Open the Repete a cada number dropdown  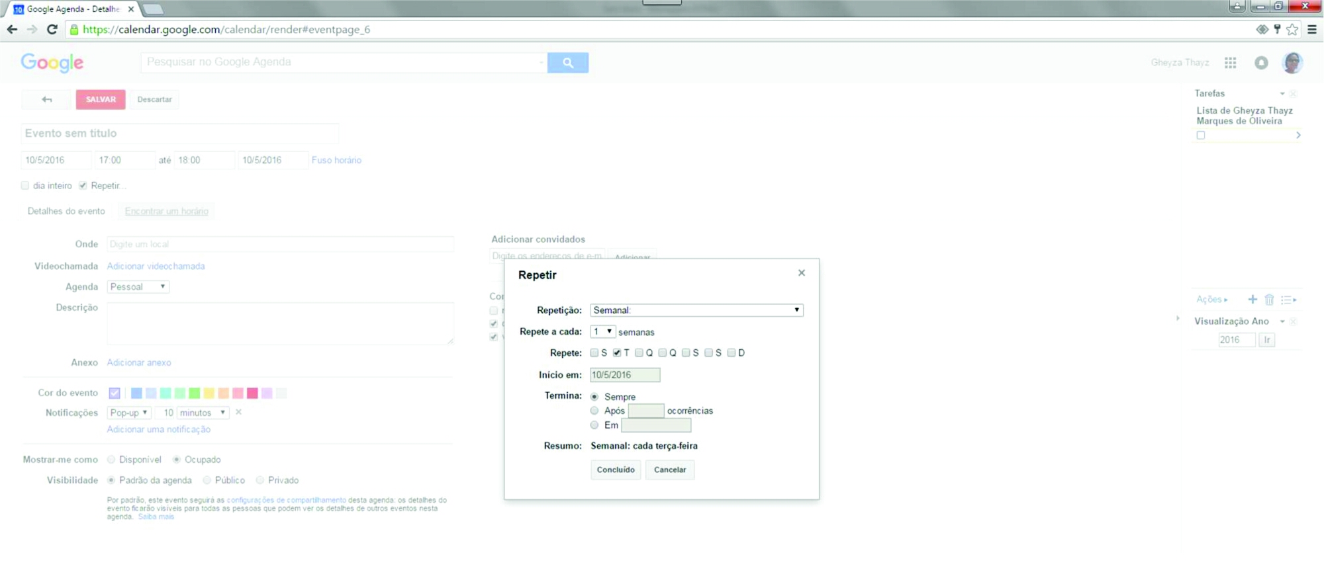(602, 332)
